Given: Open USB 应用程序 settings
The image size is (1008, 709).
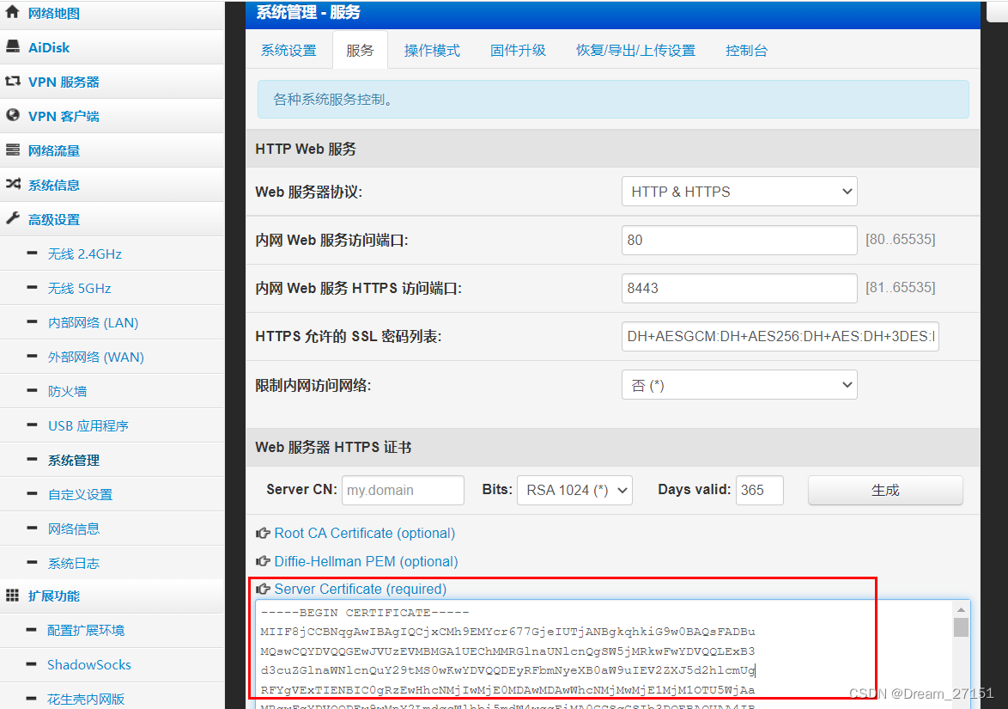Looking at the screenshot, I should (88, 426).
